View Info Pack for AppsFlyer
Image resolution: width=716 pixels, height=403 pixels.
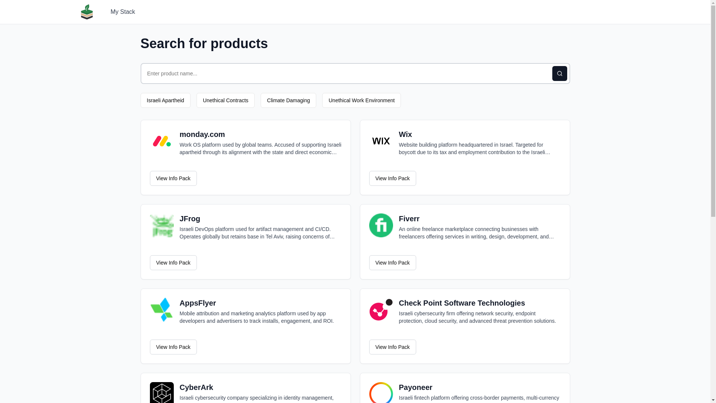pos(173,347)
